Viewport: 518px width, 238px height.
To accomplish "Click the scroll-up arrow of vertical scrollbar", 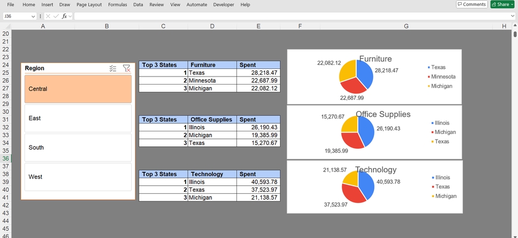I will [515, 26].
